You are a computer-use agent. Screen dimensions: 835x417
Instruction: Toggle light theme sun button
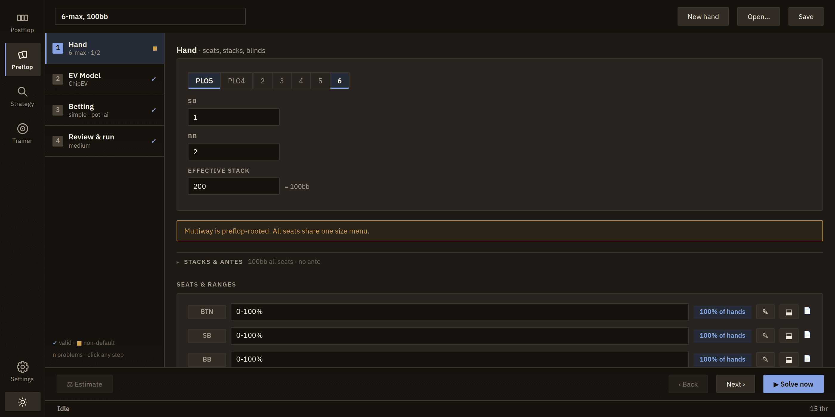click(22, 402)
